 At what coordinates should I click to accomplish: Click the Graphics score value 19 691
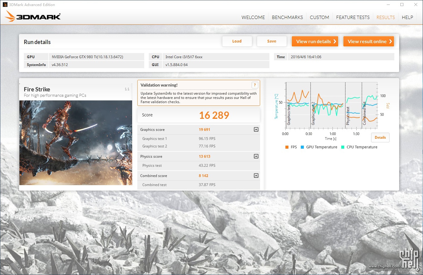click(x=204, y=130)
